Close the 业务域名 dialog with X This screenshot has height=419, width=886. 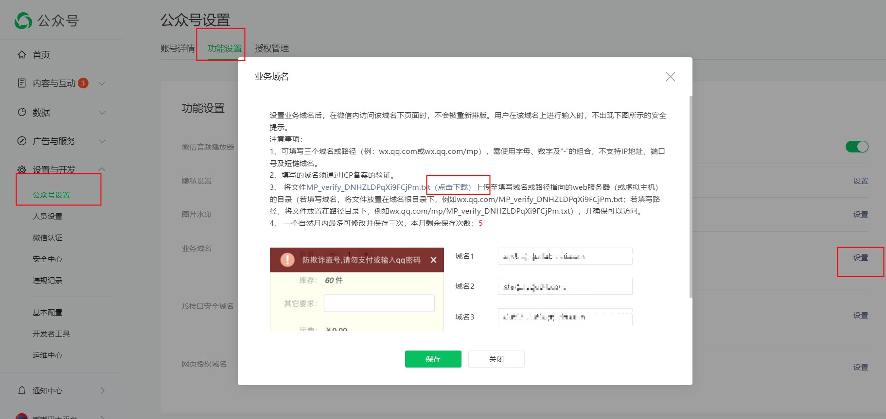670,77
